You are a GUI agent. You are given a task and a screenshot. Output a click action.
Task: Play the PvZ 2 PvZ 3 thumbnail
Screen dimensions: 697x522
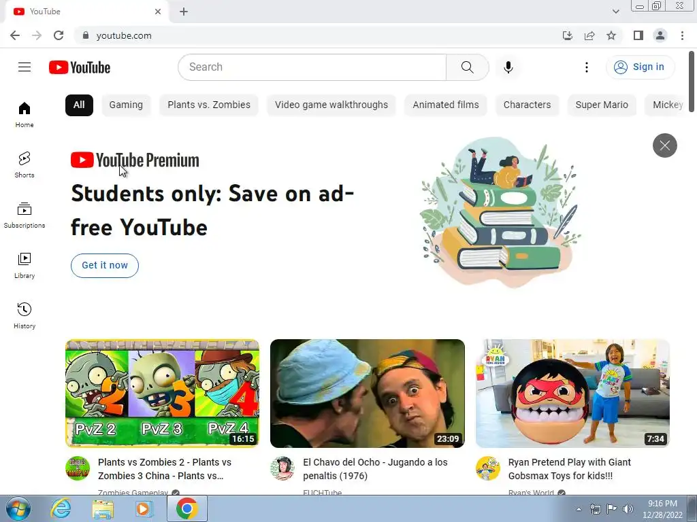(162, 394)
